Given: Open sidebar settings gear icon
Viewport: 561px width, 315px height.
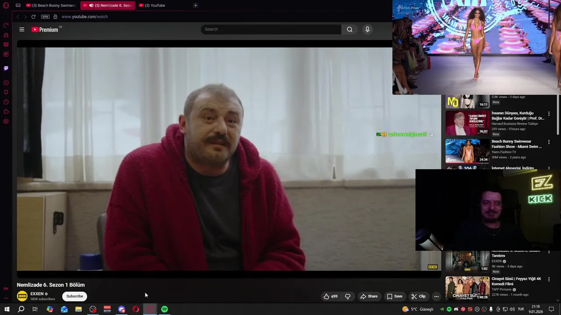Looking at the screenshot, I should point(6,121).
